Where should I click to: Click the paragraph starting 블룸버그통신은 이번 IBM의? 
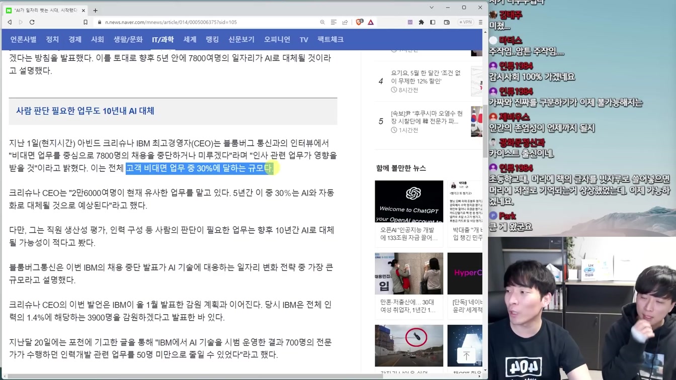[x=171, y=273]
